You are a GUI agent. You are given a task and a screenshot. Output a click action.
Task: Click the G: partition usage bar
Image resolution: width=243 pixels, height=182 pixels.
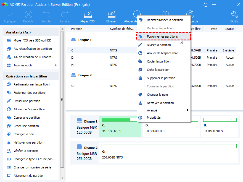tap(169, 146)
